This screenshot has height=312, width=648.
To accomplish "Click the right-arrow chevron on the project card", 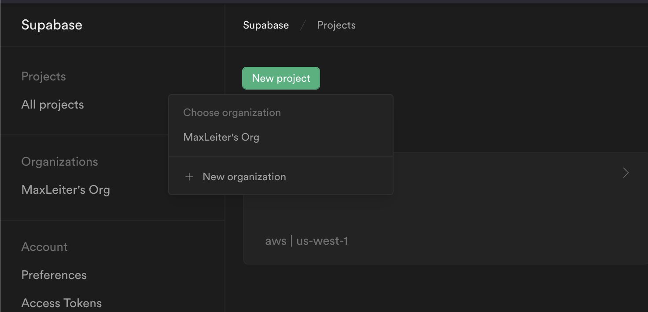I will click(x=626, y=173).
